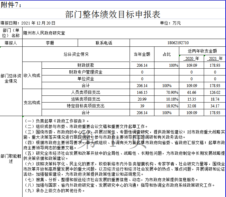Select the 近两年收支金额 header
The image size is (226, 197).
point(202,51)
